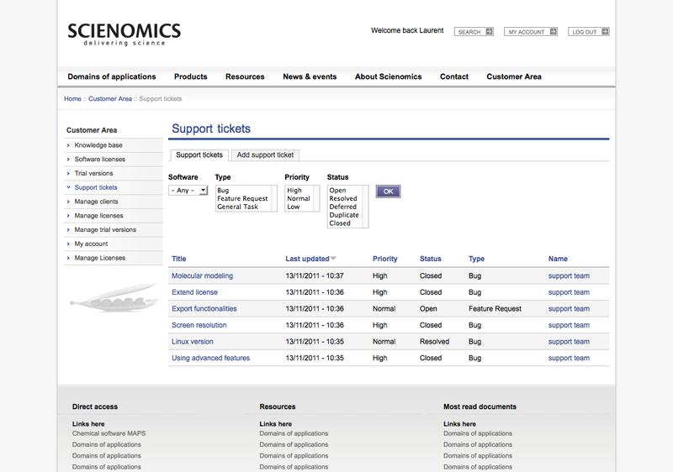Click the Log Out button
673x472 pixels.
(x=588, y=32)
